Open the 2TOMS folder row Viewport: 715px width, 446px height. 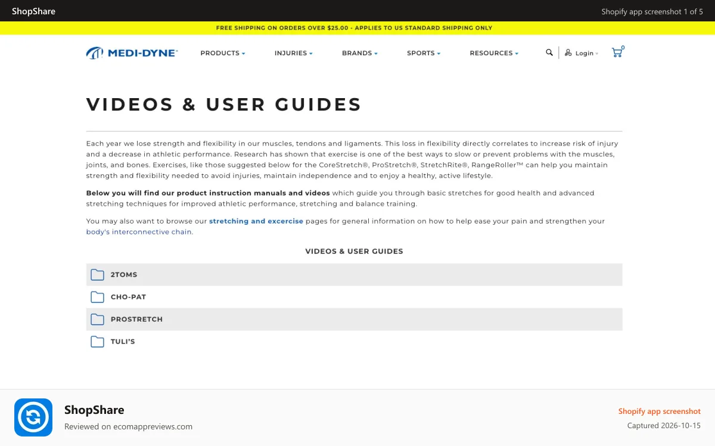(x=354, y=275)
